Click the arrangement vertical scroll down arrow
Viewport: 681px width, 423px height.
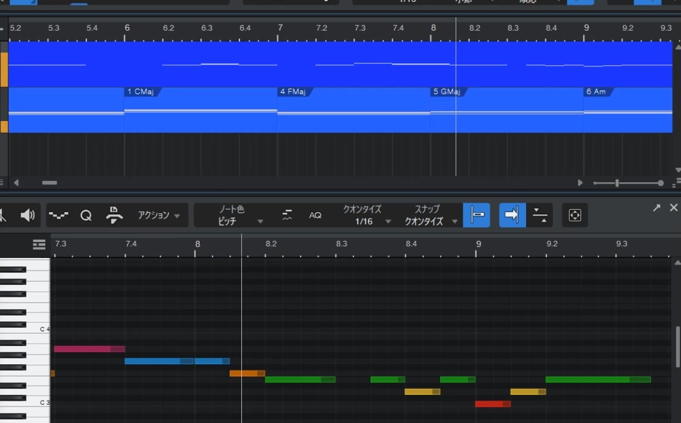[677, 170]
